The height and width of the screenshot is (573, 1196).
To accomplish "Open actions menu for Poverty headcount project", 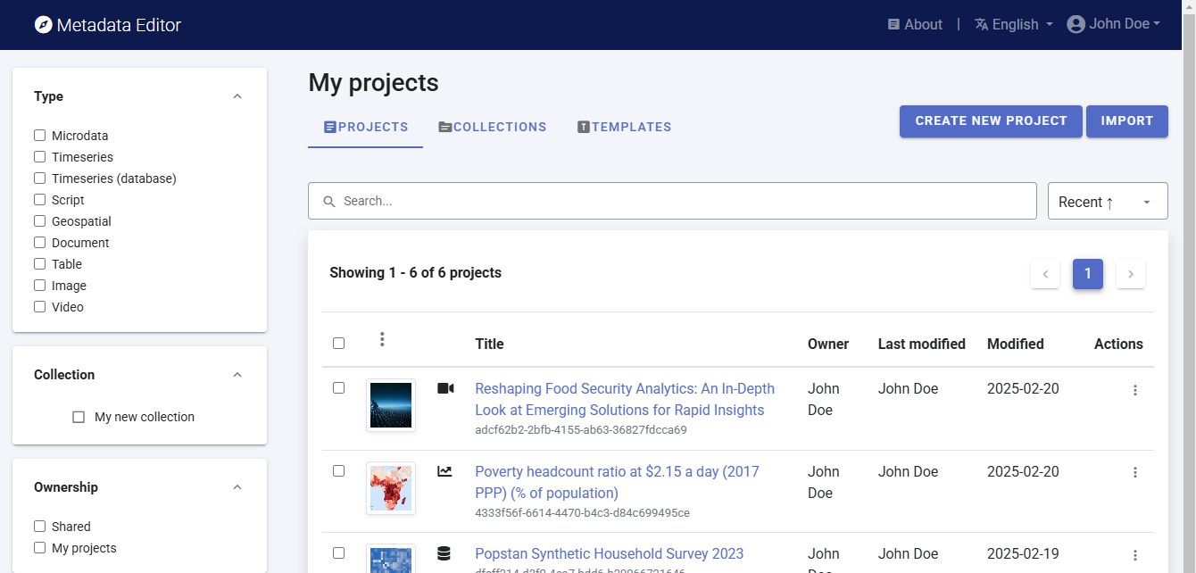I will 1134,472.
